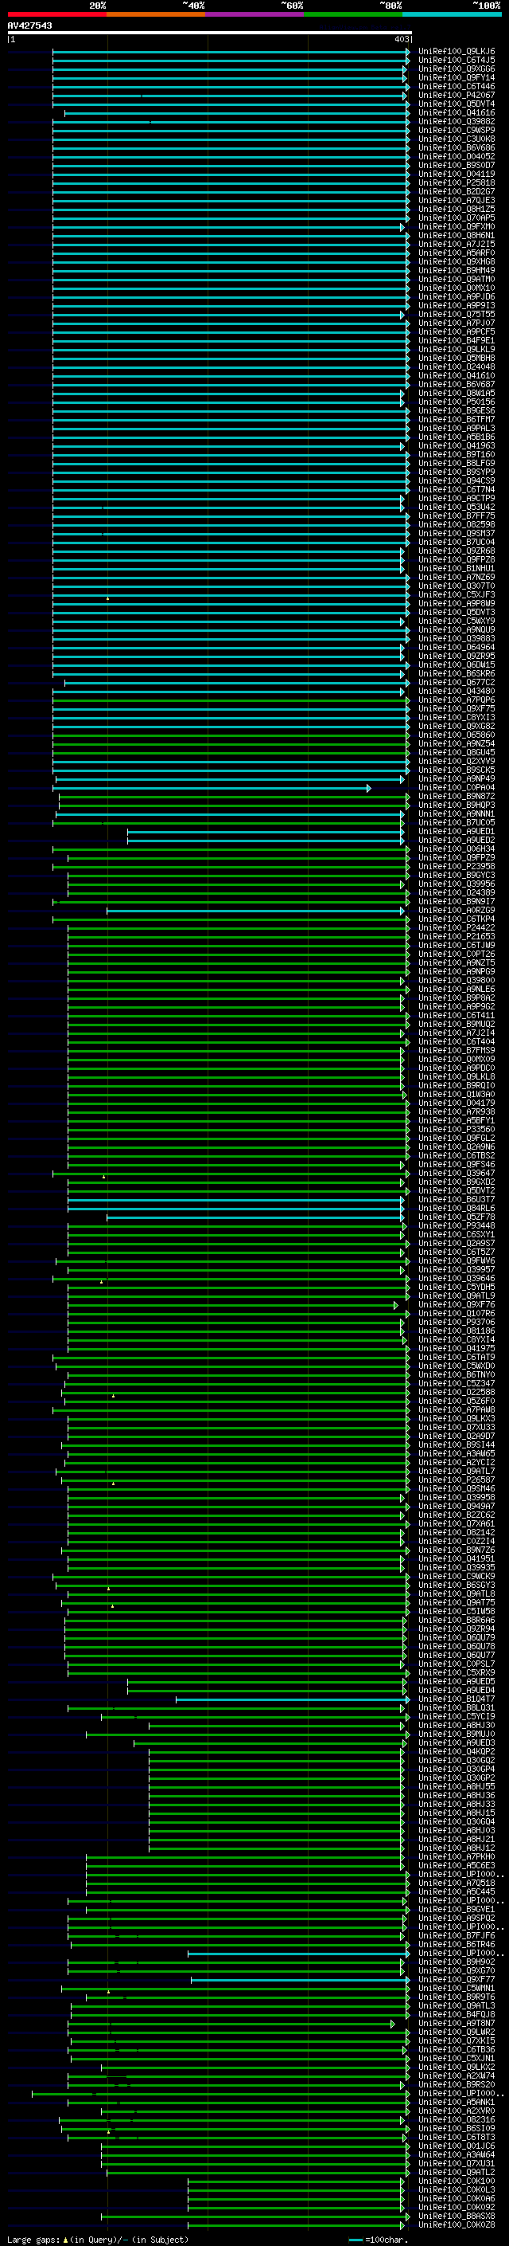Image resolution: width=509 pixels, height=2246 pixels.
Task: Click label UniRef100_C6T411
Action: [457, 1016]
